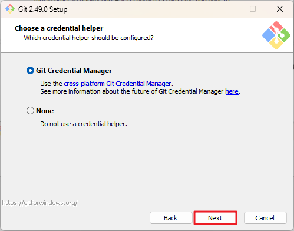The image size is (294, 231).
Task: Click the Git logo icon in title bar
Action: (10, 9)
